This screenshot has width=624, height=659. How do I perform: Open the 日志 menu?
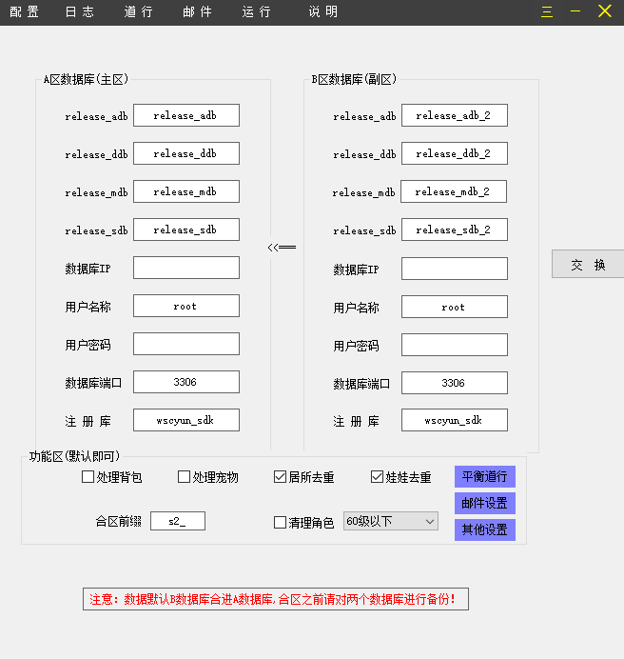click(80, 12)
